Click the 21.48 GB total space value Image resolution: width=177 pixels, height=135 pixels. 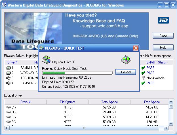[109, 112]
